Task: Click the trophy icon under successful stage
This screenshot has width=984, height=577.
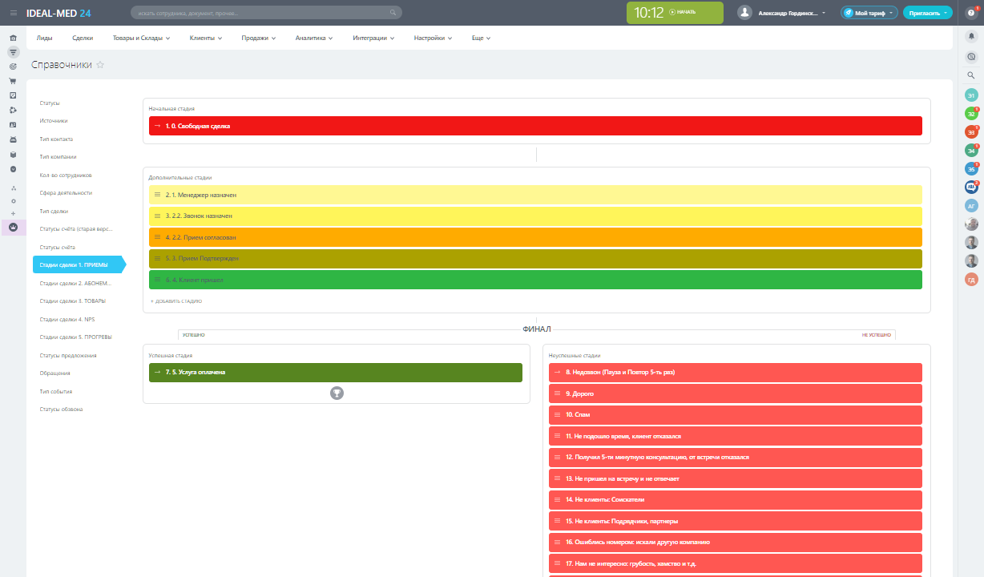Action: click(337, 393)
